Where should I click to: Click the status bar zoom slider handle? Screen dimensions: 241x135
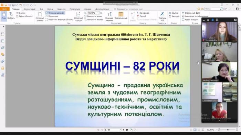coord(228,130)
